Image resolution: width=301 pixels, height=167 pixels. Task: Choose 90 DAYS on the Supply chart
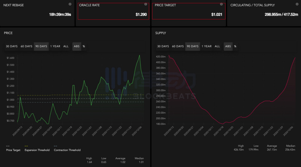coord(192,46)
